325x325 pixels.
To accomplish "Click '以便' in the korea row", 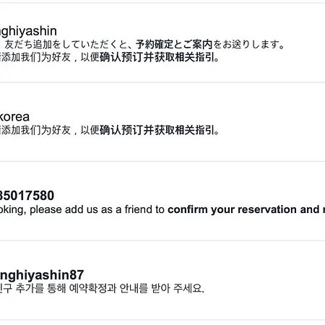I will pyautogui.click(x=90, y=130).
